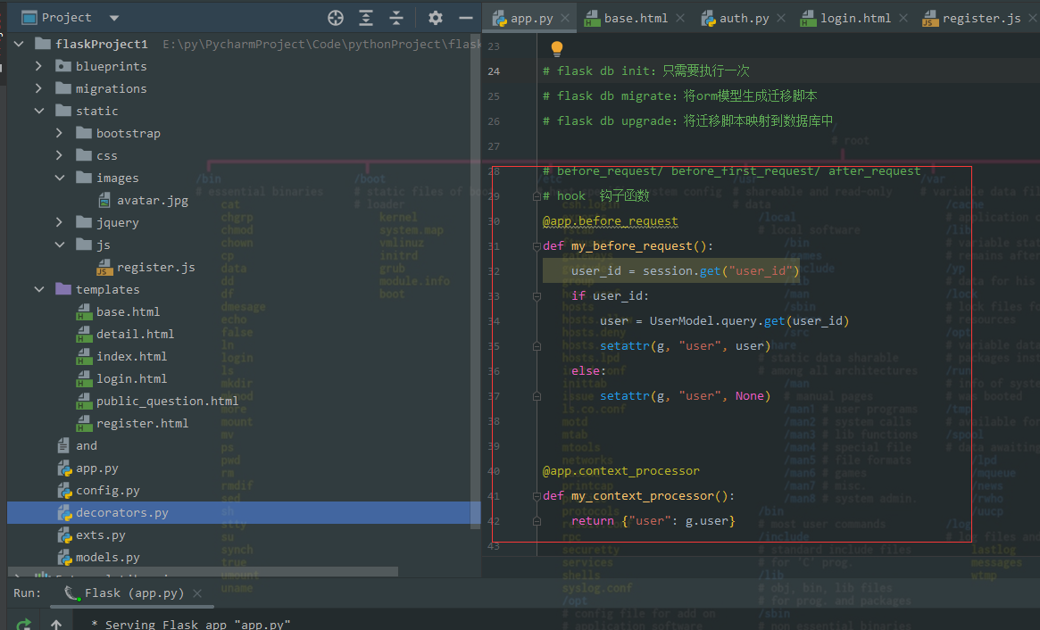Fold my_before_request function at line 31
The height and width of the screenshot is (630, 1040).
click(537, 246)
